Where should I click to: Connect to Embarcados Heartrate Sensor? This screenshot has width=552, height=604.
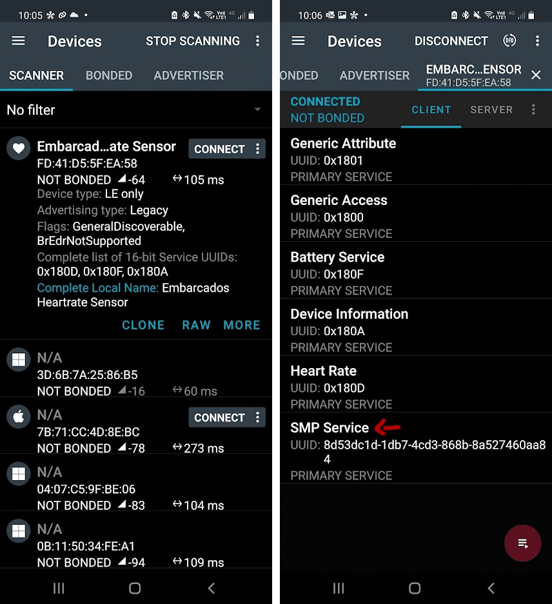click(x=219, y=149)
